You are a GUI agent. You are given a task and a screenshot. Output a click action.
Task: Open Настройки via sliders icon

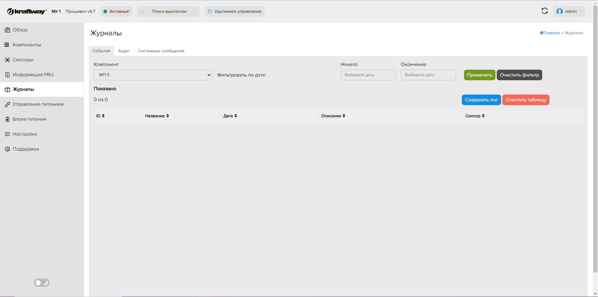[7, 134]
